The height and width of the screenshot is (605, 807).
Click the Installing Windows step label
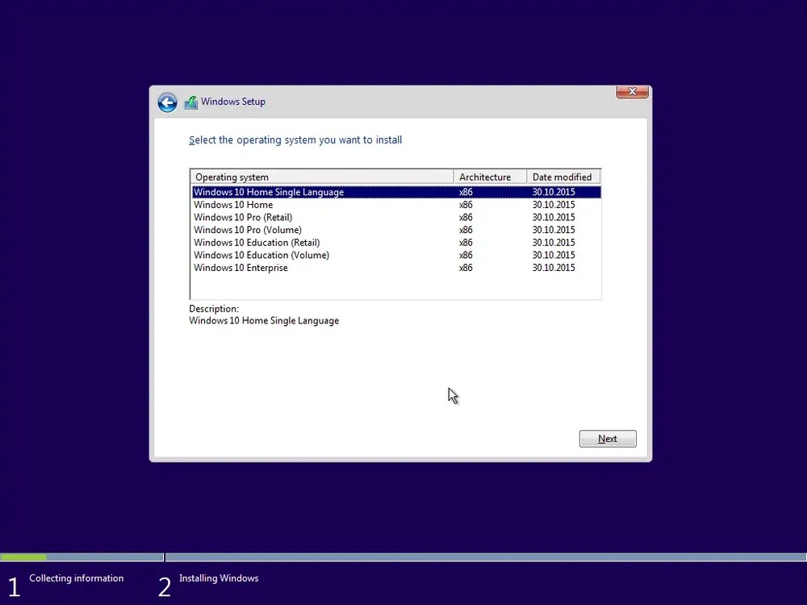click(x=219, y=578)
